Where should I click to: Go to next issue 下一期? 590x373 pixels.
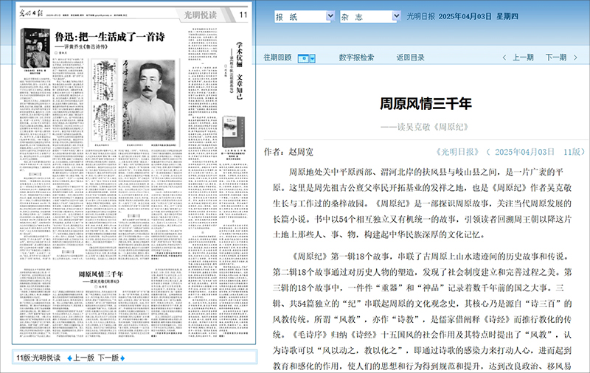click(x=556, y=57)
